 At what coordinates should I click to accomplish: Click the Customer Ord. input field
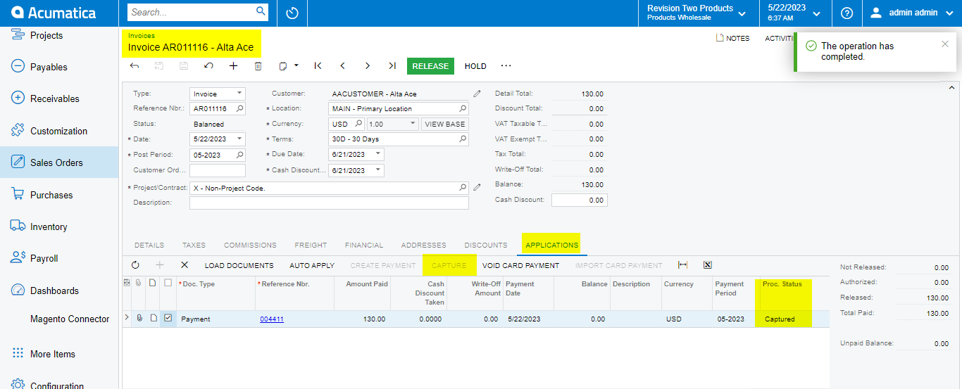pos(218,170)
